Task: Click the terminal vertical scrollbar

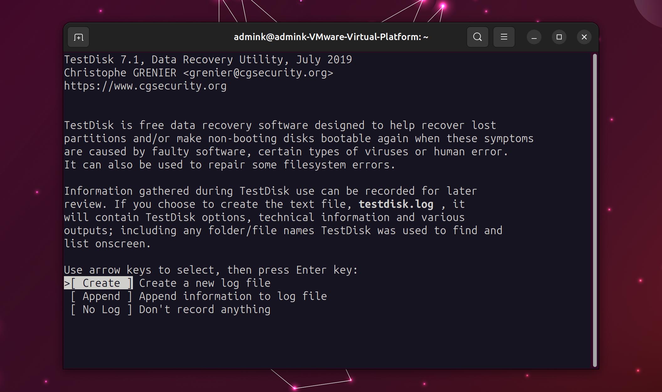Action: click(x=595, y=210)
